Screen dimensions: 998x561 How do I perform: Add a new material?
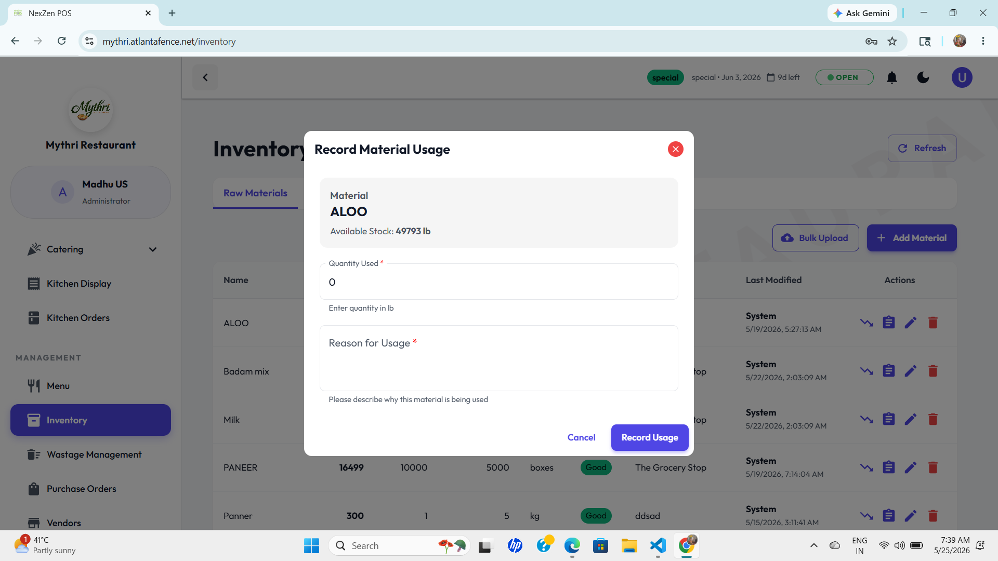912,238
